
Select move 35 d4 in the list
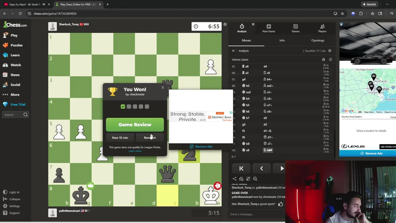265,66
